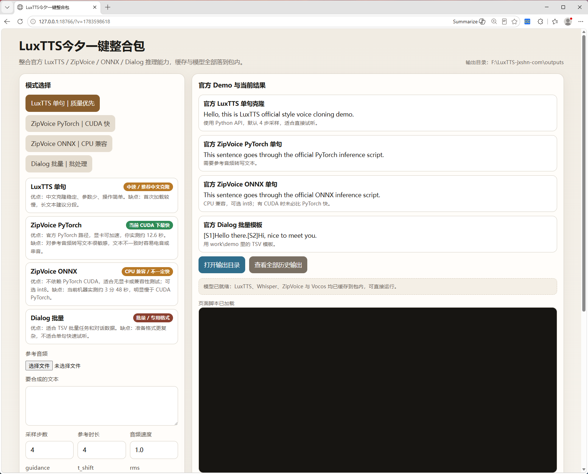Viewport: 588px width, 474px height.
Task: Click the ZipVoice ONNX description card
Action: point(102,284)
